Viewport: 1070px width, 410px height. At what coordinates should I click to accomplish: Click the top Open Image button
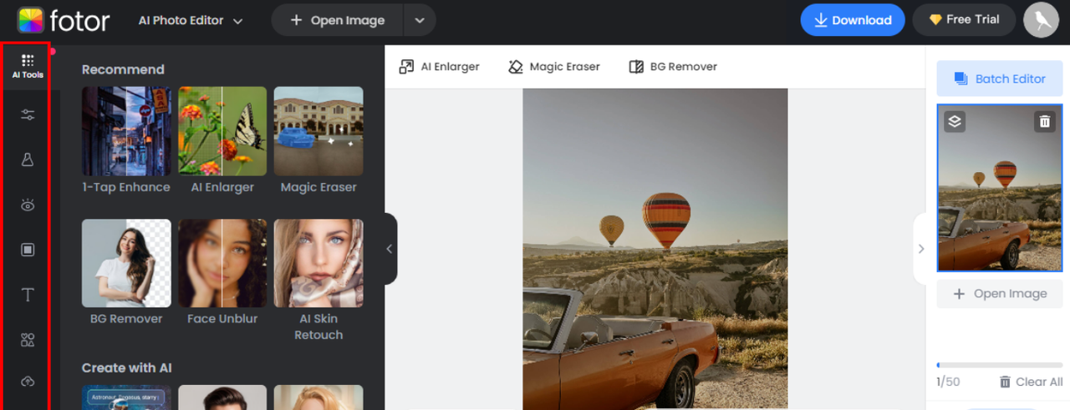point(338,20)
